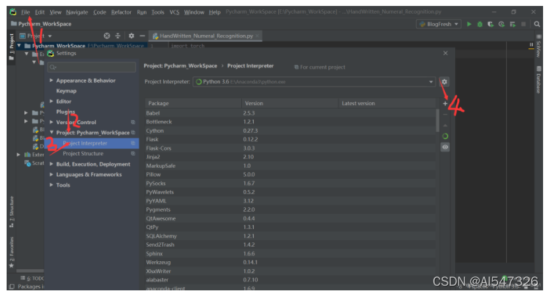Collapse Project: Pycharm_WorkSpace section

(52, 133)
